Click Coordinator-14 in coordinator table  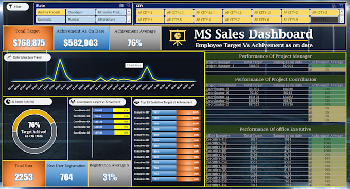[x=217, y=97]
